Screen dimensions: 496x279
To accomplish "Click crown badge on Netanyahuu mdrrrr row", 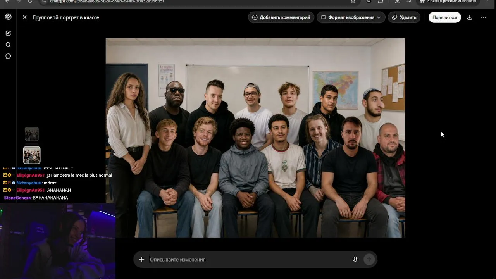I will click(5, 183).
